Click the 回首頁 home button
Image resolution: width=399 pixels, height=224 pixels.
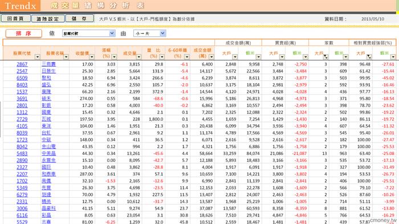[16, 19]
